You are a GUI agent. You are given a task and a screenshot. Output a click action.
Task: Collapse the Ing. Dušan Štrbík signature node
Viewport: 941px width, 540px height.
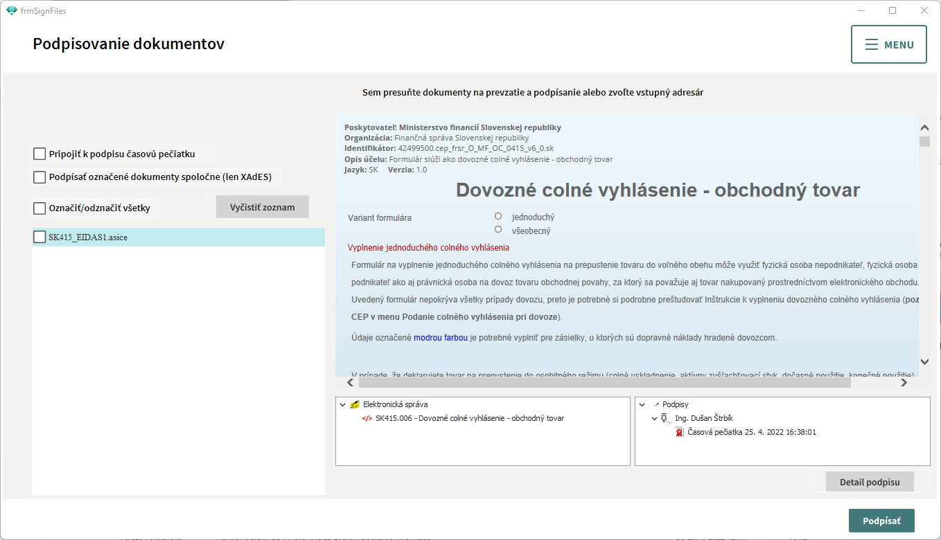point(655,418)
